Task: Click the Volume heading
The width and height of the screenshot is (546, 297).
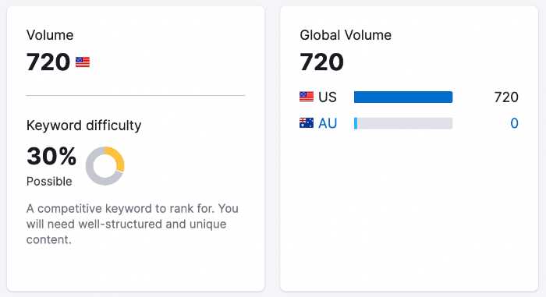Action: coord(50,35)
